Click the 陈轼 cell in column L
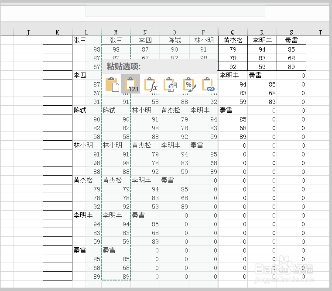The height and width of the screenshot is (291, 332). tap(87, 110)
